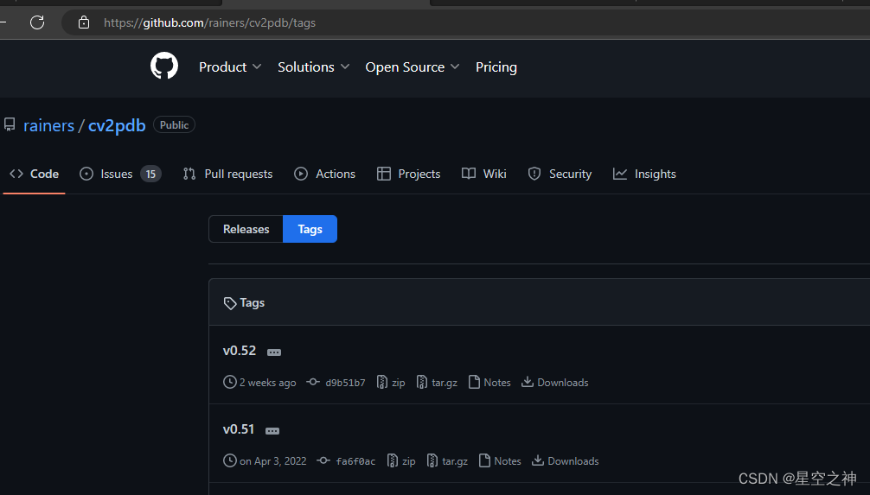Open the Issues tab

coord(120,174)
